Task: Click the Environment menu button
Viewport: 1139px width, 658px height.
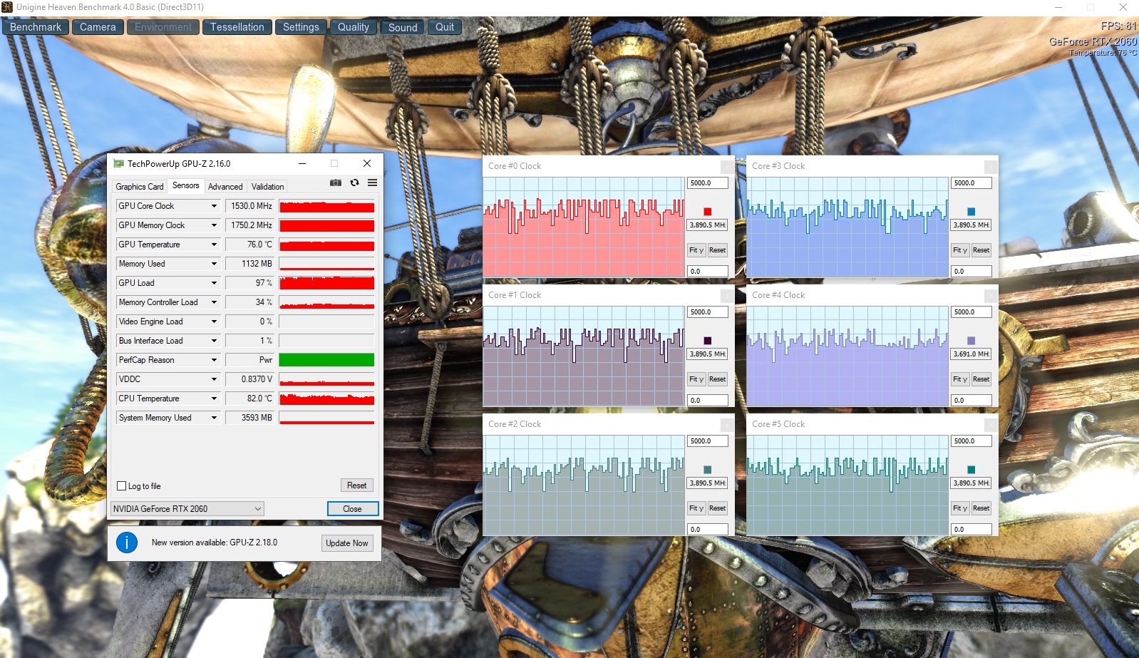Action: 163,27
